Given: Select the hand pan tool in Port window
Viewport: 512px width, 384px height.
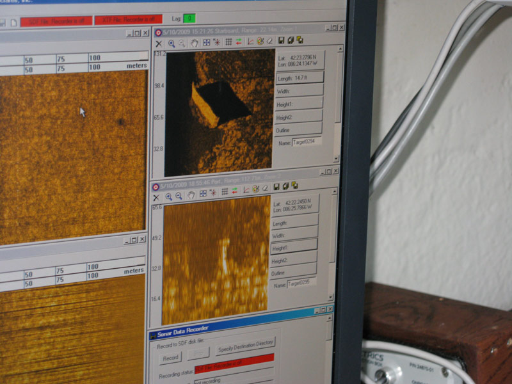Looking at the screenshot, I should coord(191,195).
